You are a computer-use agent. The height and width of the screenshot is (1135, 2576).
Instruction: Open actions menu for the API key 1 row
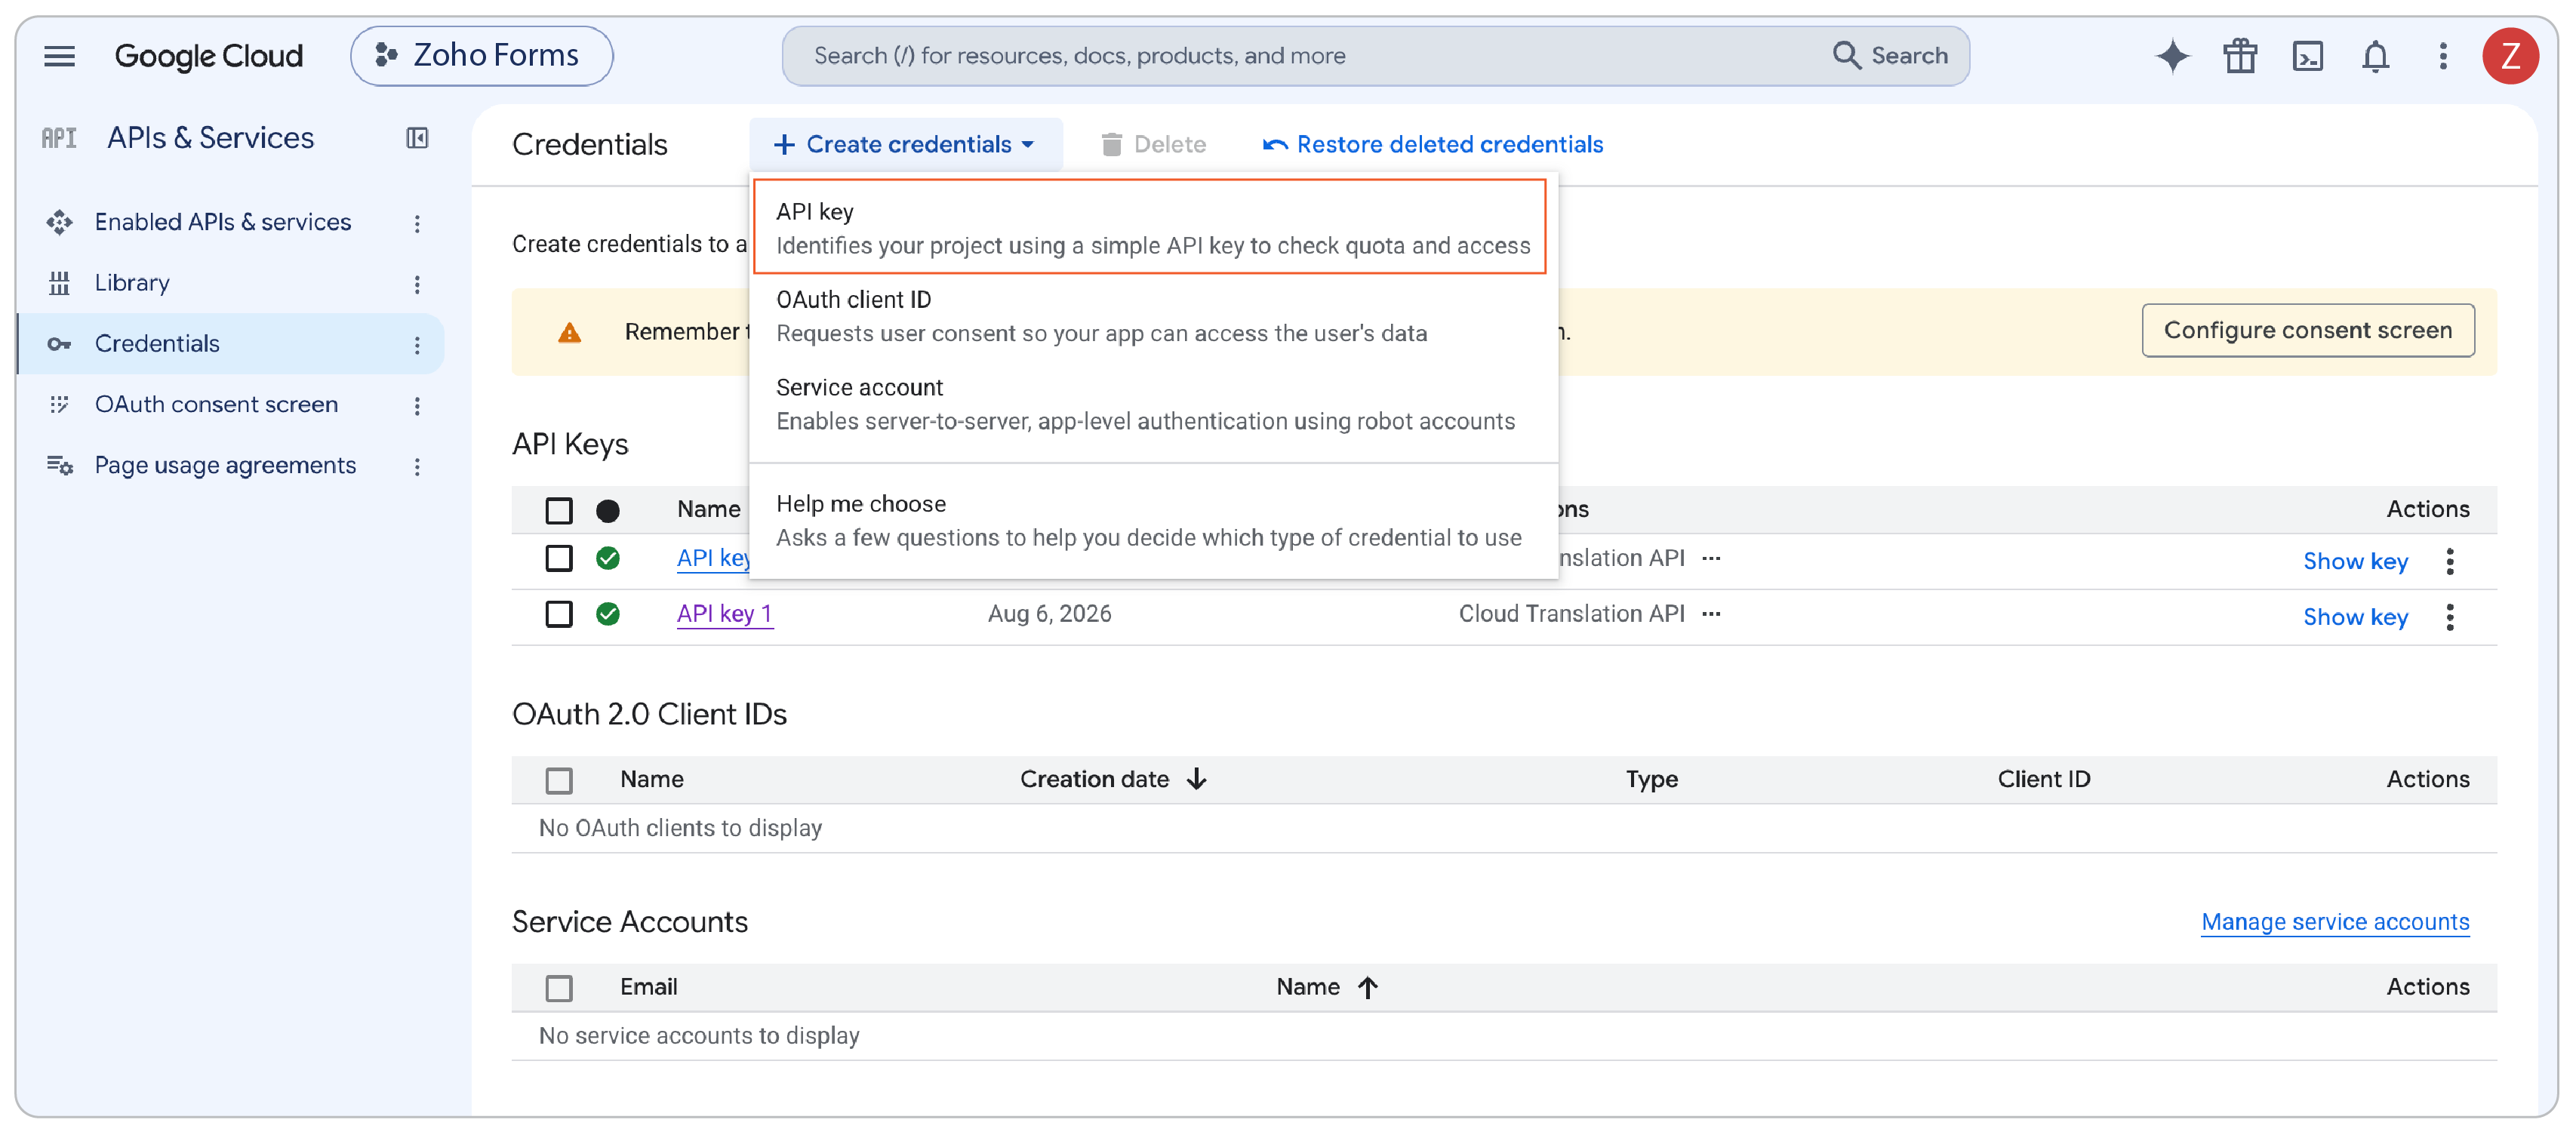tap(2449, 618)
